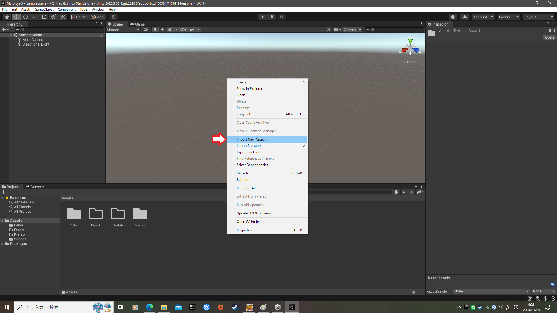Click the Open button in Inspector
Screen dimensions: 557x313
(x=549, y=37)
